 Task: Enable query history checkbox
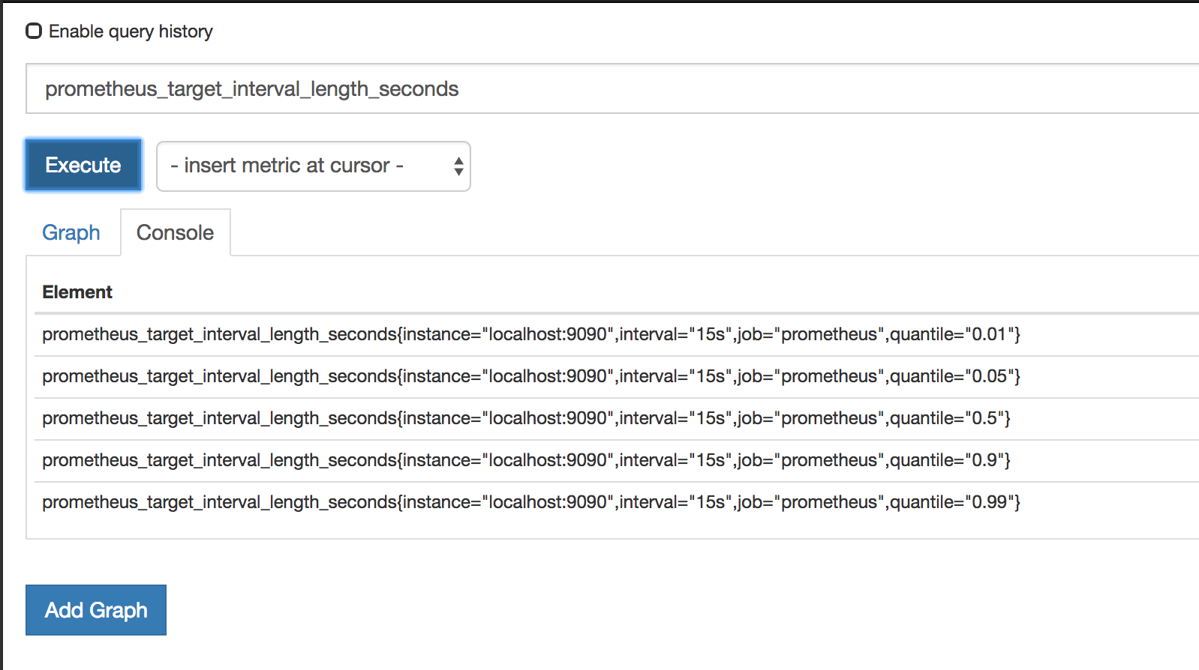click(x=34, y=31)
